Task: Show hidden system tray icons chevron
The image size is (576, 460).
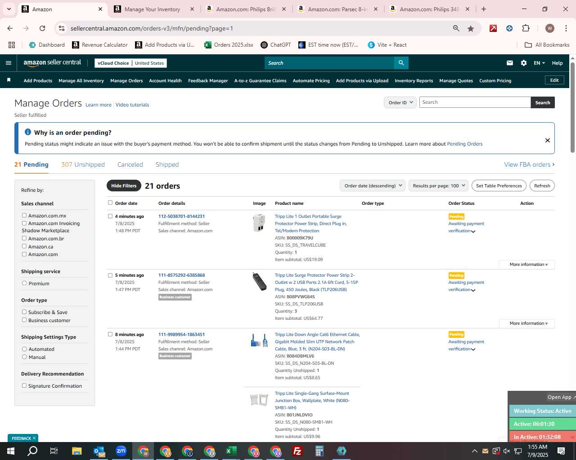Action: click(x=474, y=451)
